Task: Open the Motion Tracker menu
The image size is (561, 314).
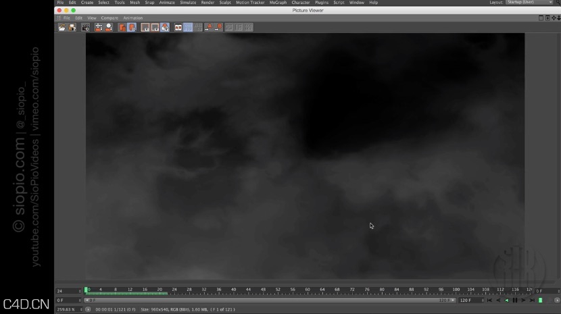Action: pos(250,3)
